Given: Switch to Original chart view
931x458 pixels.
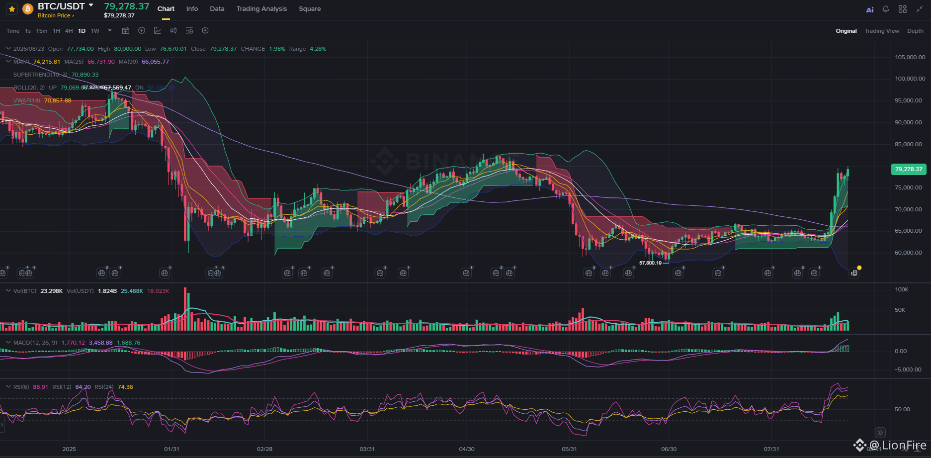Looking at the screenshot, I should tap(846, 31).
